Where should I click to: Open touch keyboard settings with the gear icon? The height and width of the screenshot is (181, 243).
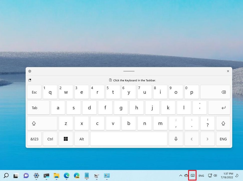pyautogui.click(x=30, y=71)
